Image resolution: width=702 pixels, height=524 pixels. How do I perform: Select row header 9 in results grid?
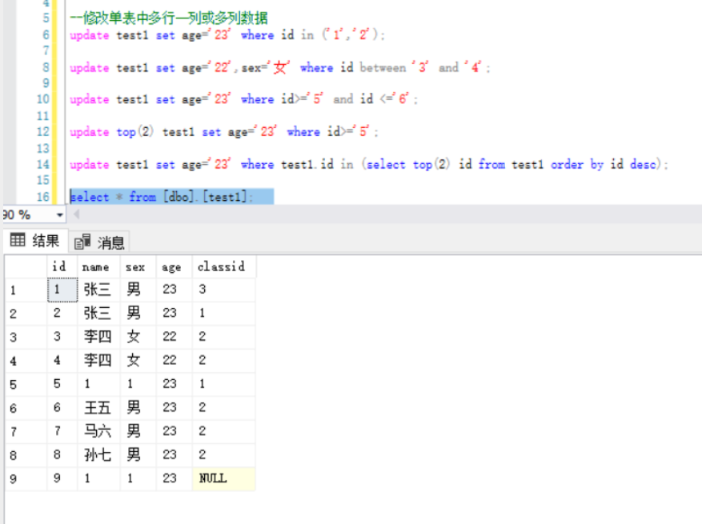tap(26, 479)
